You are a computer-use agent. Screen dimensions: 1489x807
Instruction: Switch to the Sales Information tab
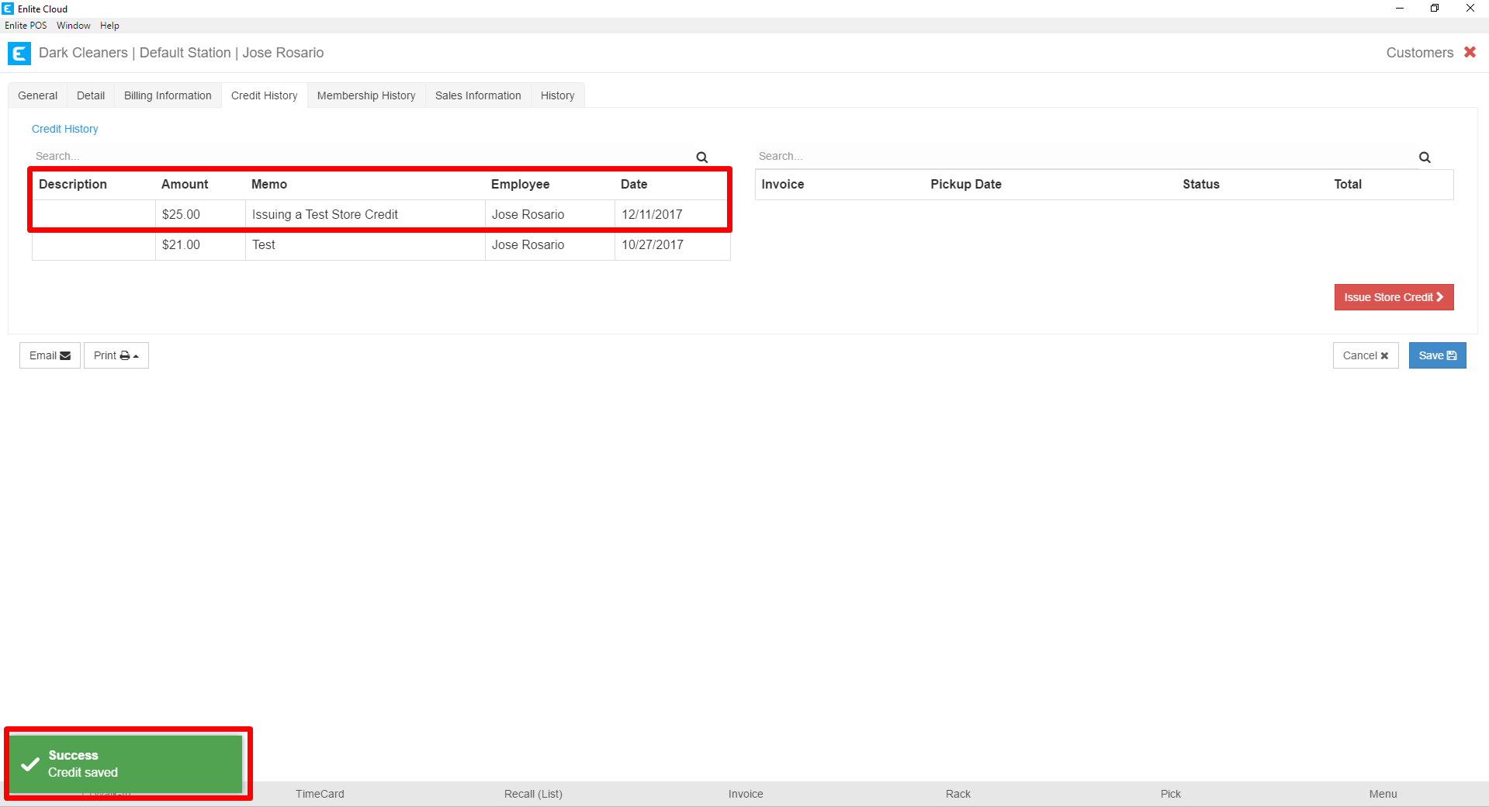tap(478, 95)
